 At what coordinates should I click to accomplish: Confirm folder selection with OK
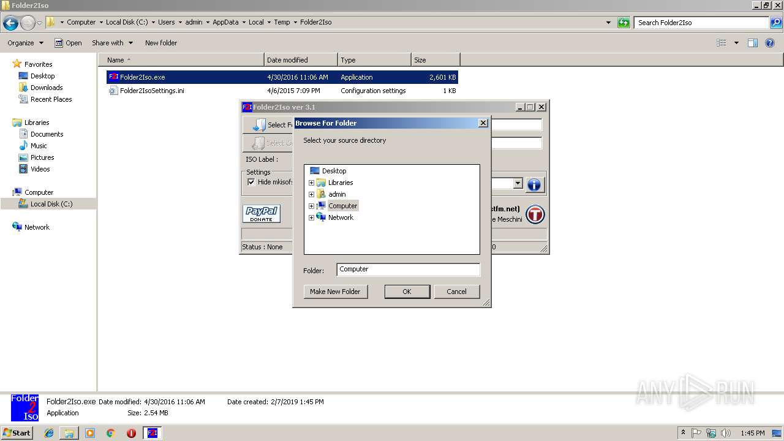[407, 292]
